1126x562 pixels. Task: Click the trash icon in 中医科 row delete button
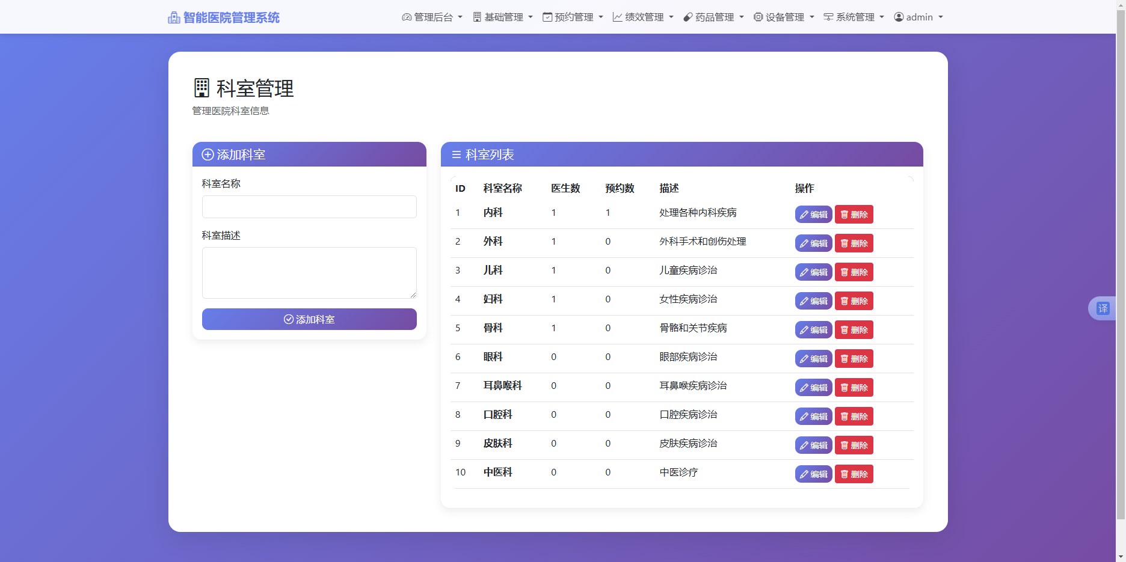pyautogui.click(x=844, y=474)
